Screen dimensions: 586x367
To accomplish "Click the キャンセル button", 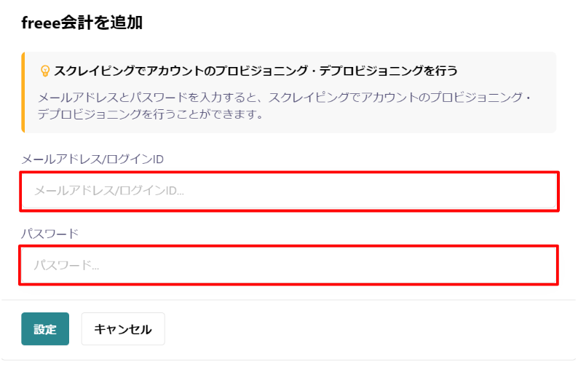I will 123,329.
